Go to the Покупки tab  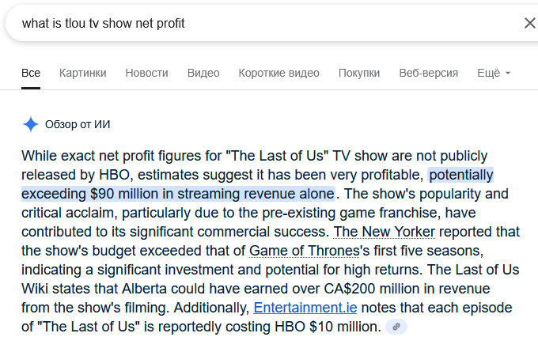point(359,73)
